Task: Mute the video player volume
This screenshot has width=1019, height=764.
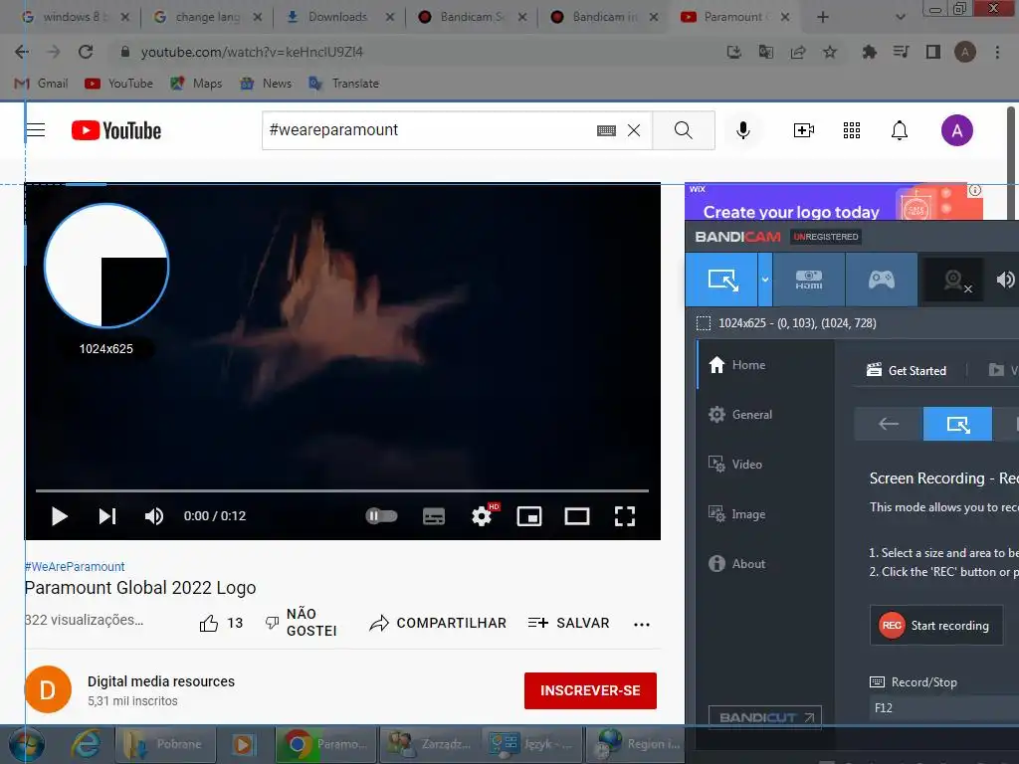Action: pyautogui.click(x=153, y=516)
